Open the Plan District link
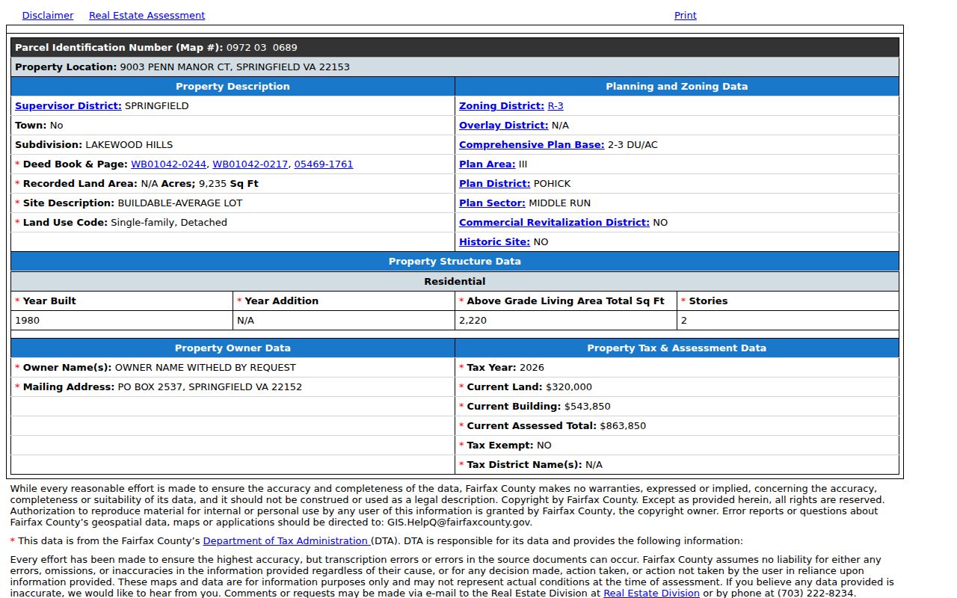Image resolution: width=957 pixels, height=598 pixels. [x=494, y=183]
